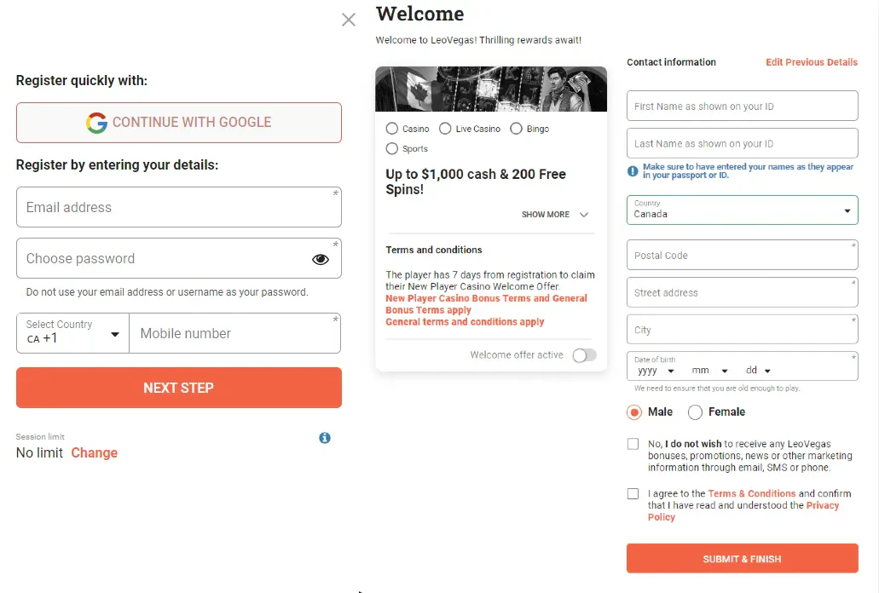Click the Email address field
Image resolution: width=879 pixels, height=593 pixels.
click(x=179, y=207)
